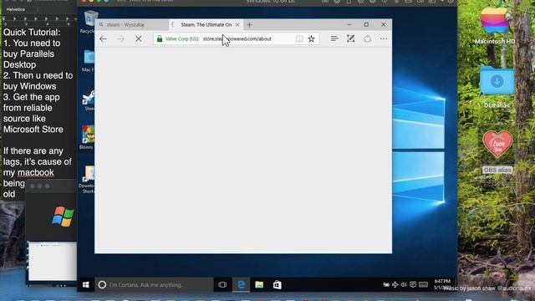
Task: Click the Windows logo preview window
Action: [51, 232]
